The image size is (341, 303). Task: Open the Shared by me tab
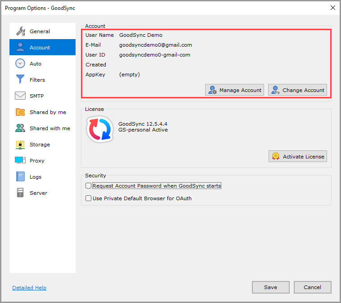(42, 112)
